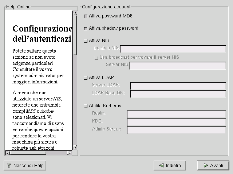Click the LDAP Base DN field

click(178, 94)
